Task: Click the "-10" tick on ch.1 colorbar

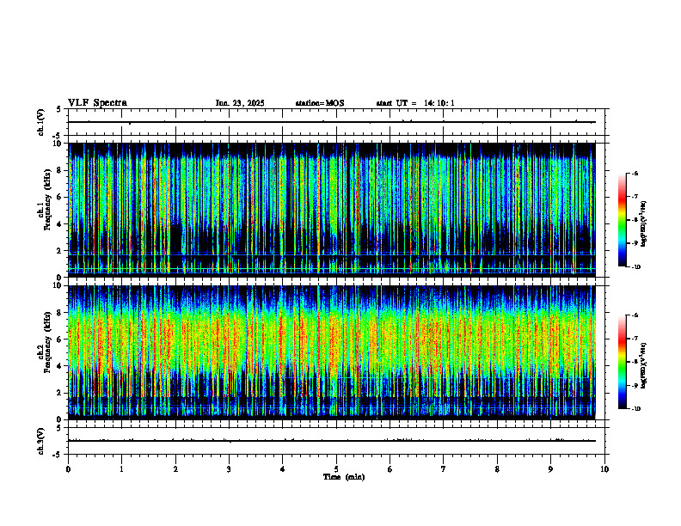Action: tap(636, 267)
